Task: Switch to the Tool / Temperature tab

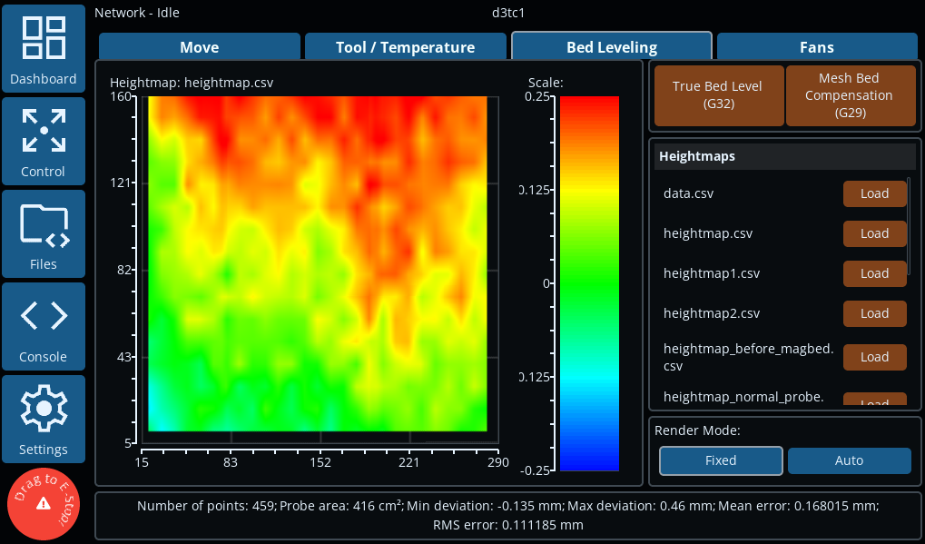Action: click(405, 47)
